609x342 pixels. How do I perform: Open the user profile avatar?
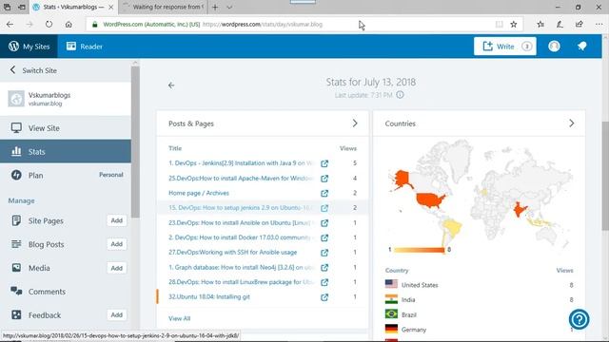[x=554, y=47]
